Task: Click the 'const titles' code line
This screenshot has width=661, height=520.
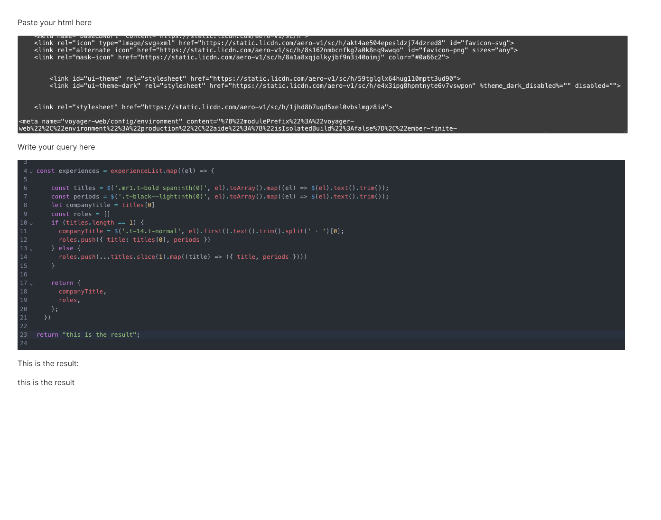Action: pos(220,188)
